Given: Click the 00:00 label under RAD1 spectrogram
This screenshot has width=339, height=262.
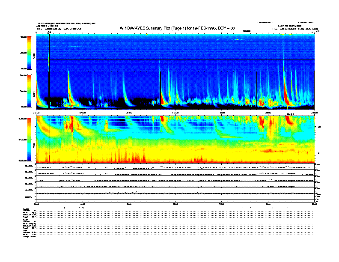Looking at the screenshot, I should pyautogui.click(x=36, y=113).
